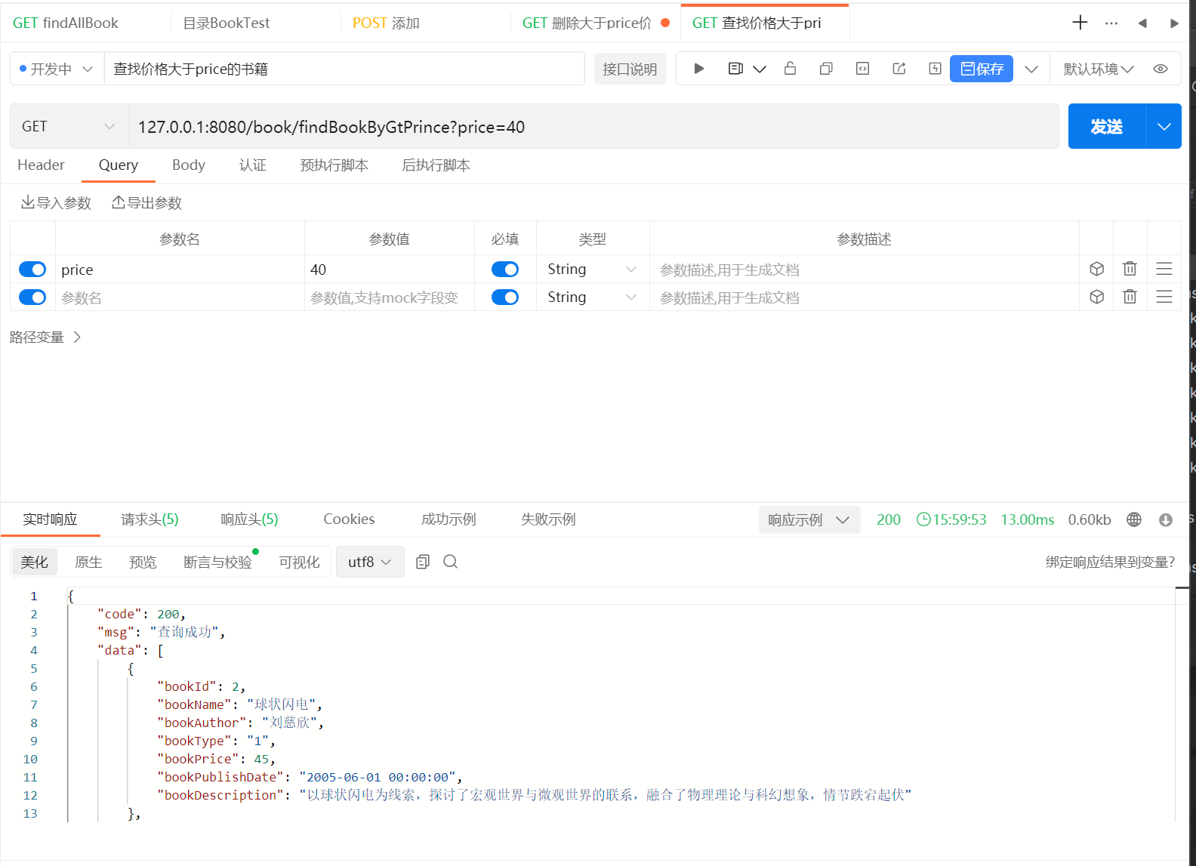Image resolution: width=1196 pixels, height=866 pixels.
Task: Toggle the enable switch for the empty parameter row
Action: 32,297
